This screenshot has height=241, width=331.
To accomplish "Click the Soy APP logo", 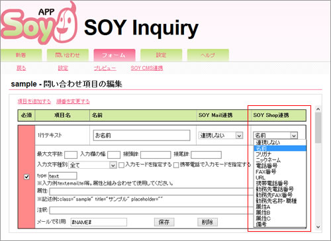I will [x=38, y=23].
